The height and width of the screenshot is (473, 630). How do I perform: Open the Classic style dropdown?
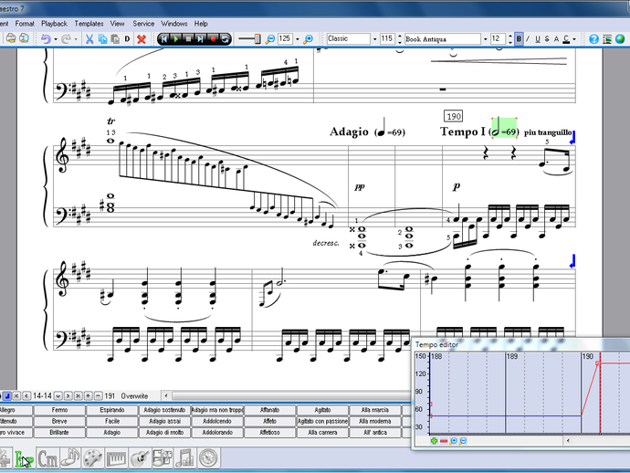(374, 39)
